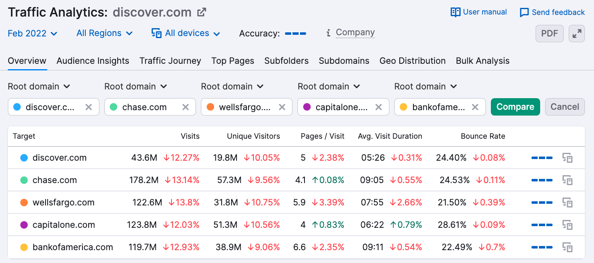Click the blue discover.com color dot in table
The height and width of the screenshot is (263, 594).
click(x=24, y=158)
